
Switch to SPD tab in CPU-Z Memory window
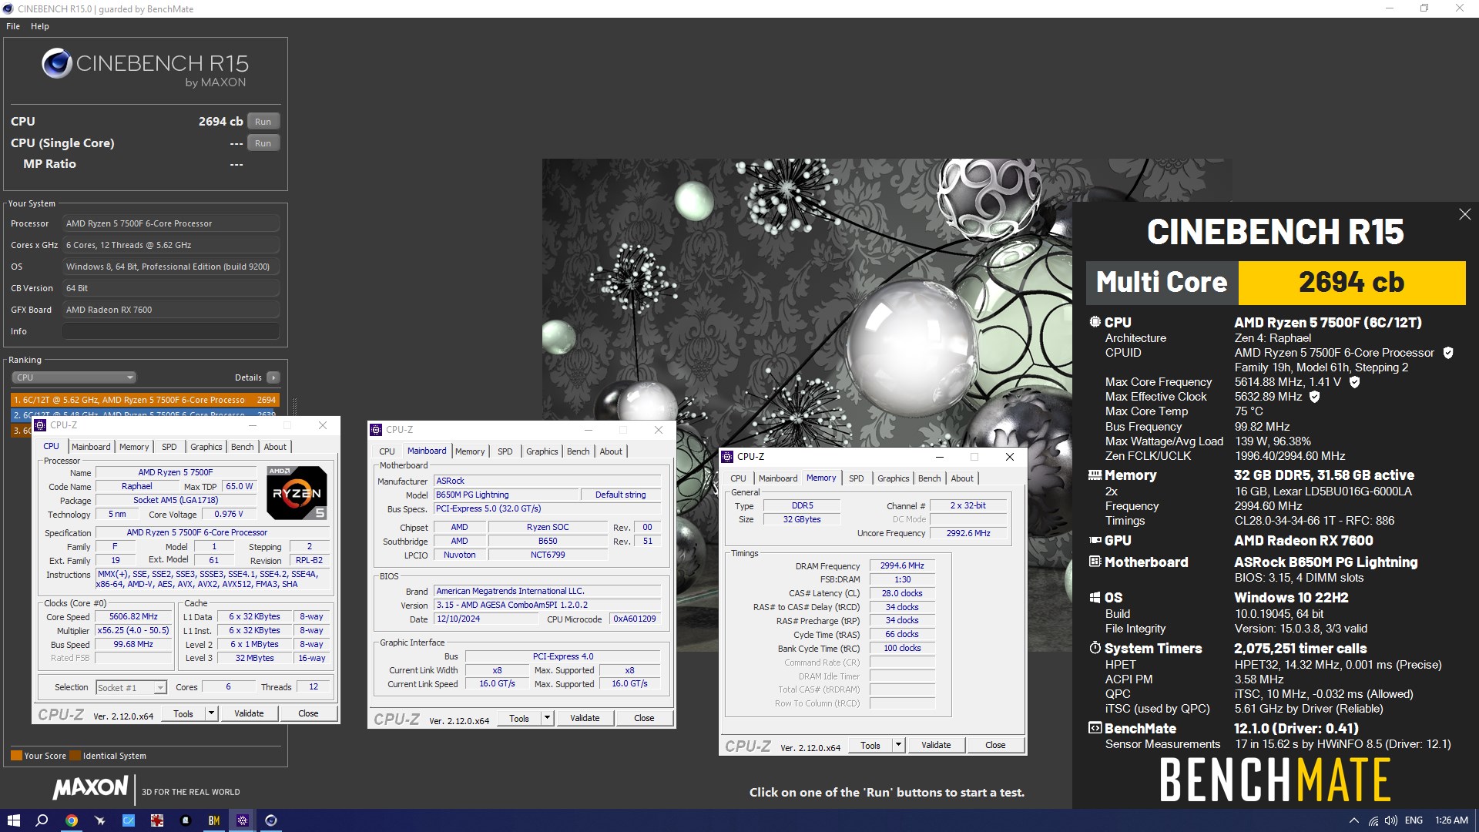click(x=856, y=478)
